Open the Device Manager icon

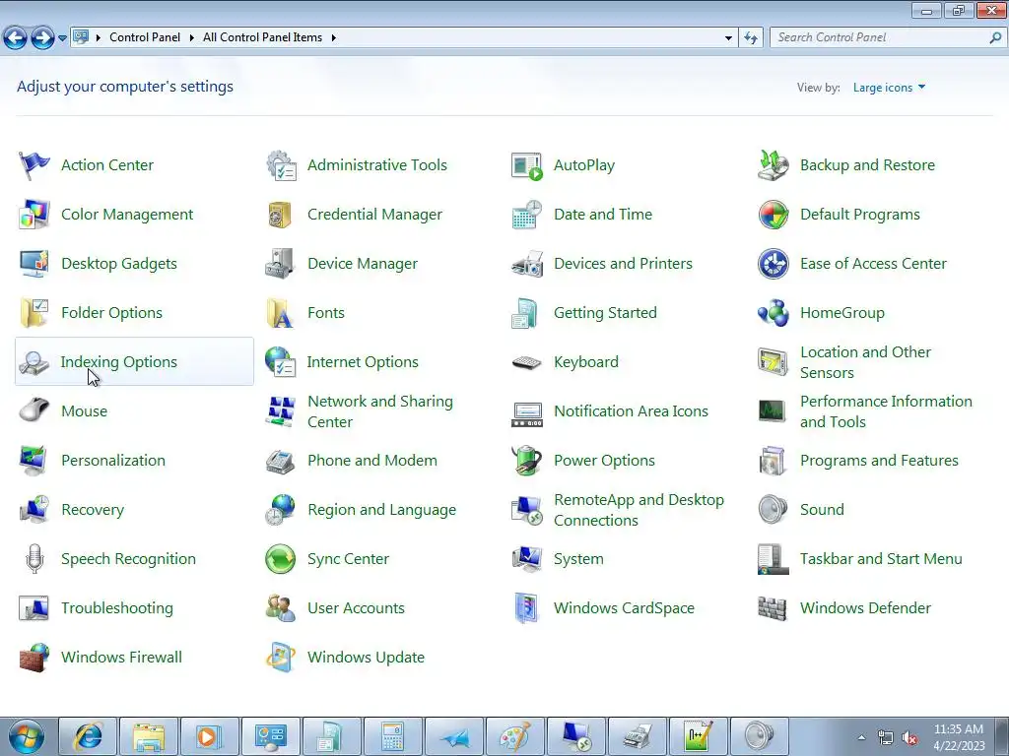[280, 264]
